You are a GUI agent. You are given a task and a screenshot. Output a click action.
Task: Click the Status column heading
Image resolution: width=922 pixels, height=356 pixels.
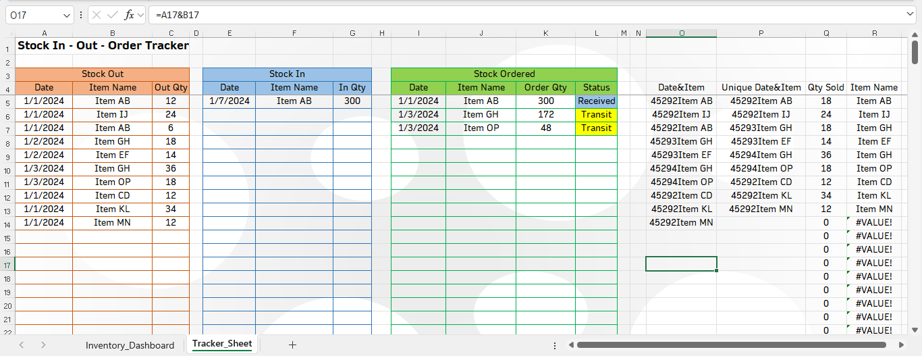tap(596, 88)
